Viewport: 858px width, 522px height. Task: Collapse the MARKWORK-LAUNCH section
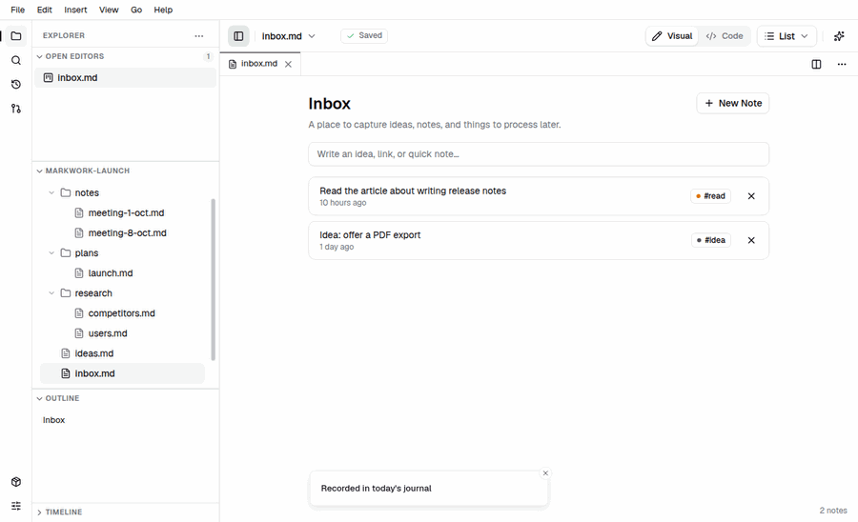click(x=39, y=171)
